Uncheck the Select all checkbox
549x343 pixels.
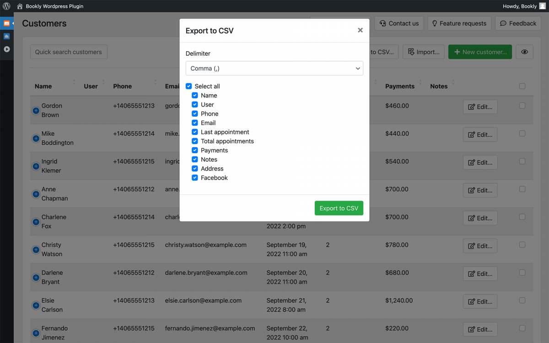[188, 86]
